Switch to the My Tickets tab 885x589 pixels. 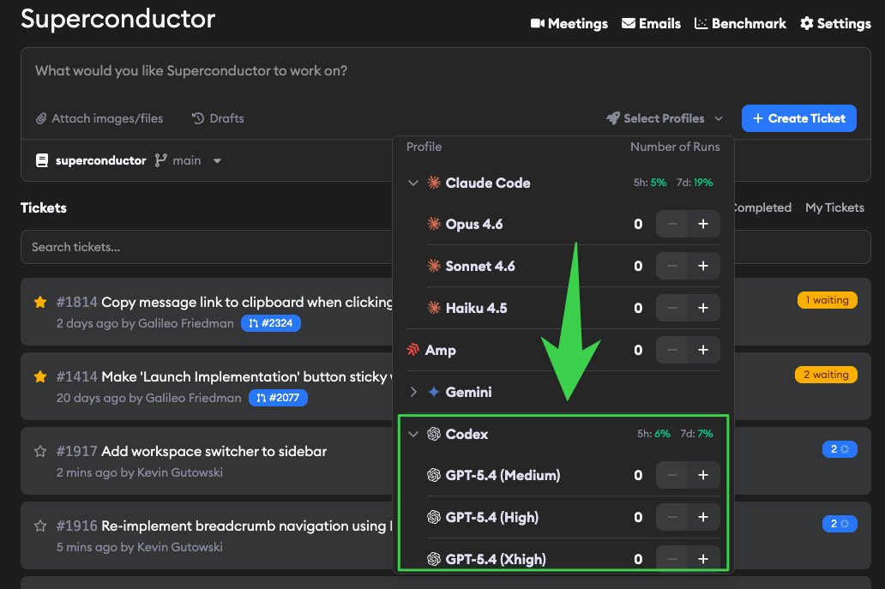pos(834,207)
